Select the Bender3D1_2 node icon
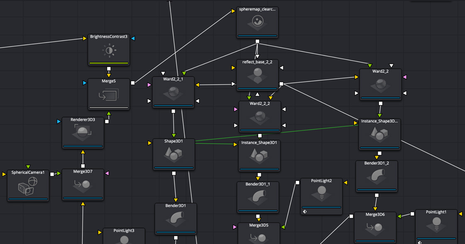 click(377, 177)
